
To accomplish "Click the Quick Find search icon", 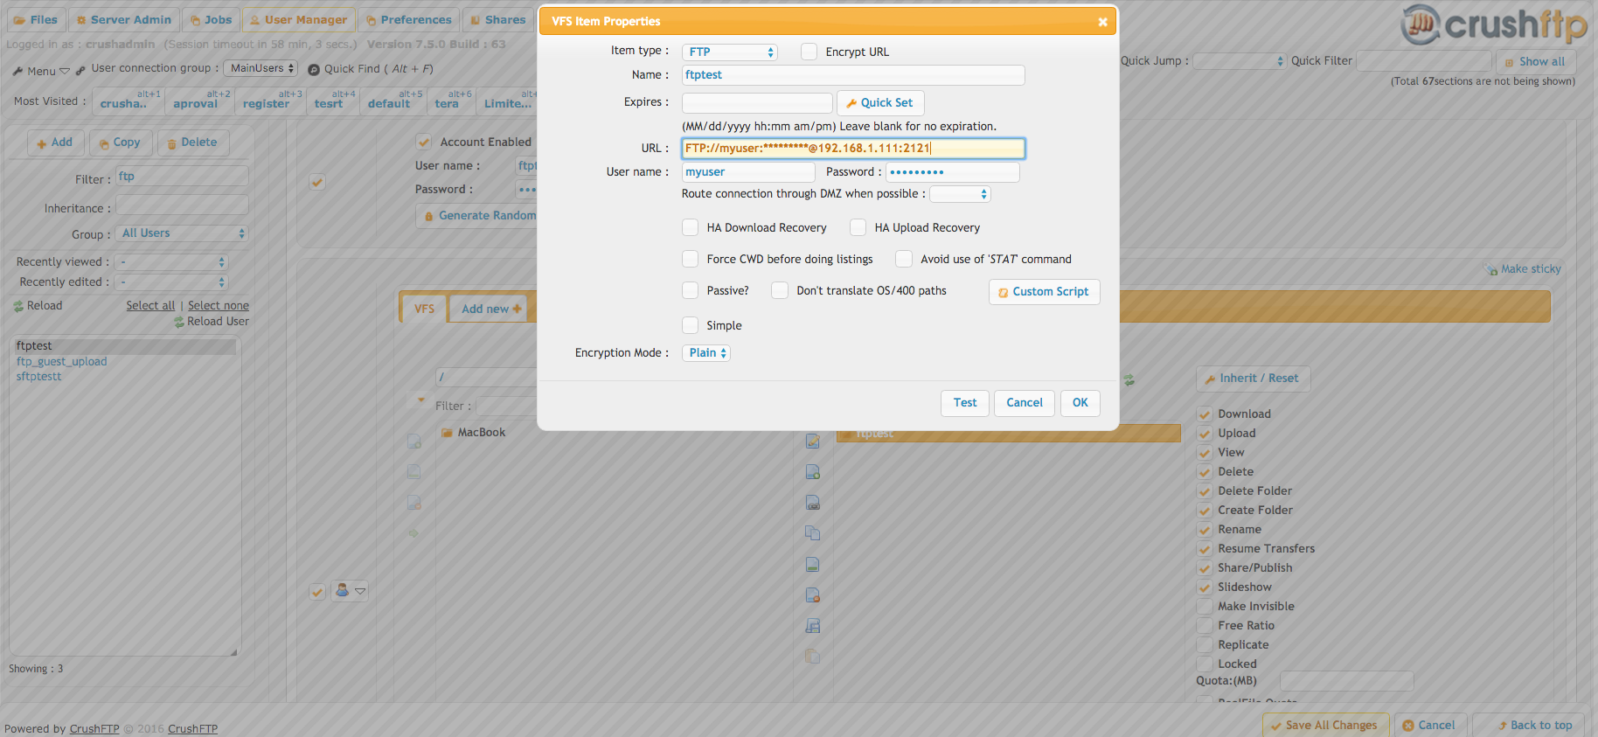I will click(x=314, y=70).
